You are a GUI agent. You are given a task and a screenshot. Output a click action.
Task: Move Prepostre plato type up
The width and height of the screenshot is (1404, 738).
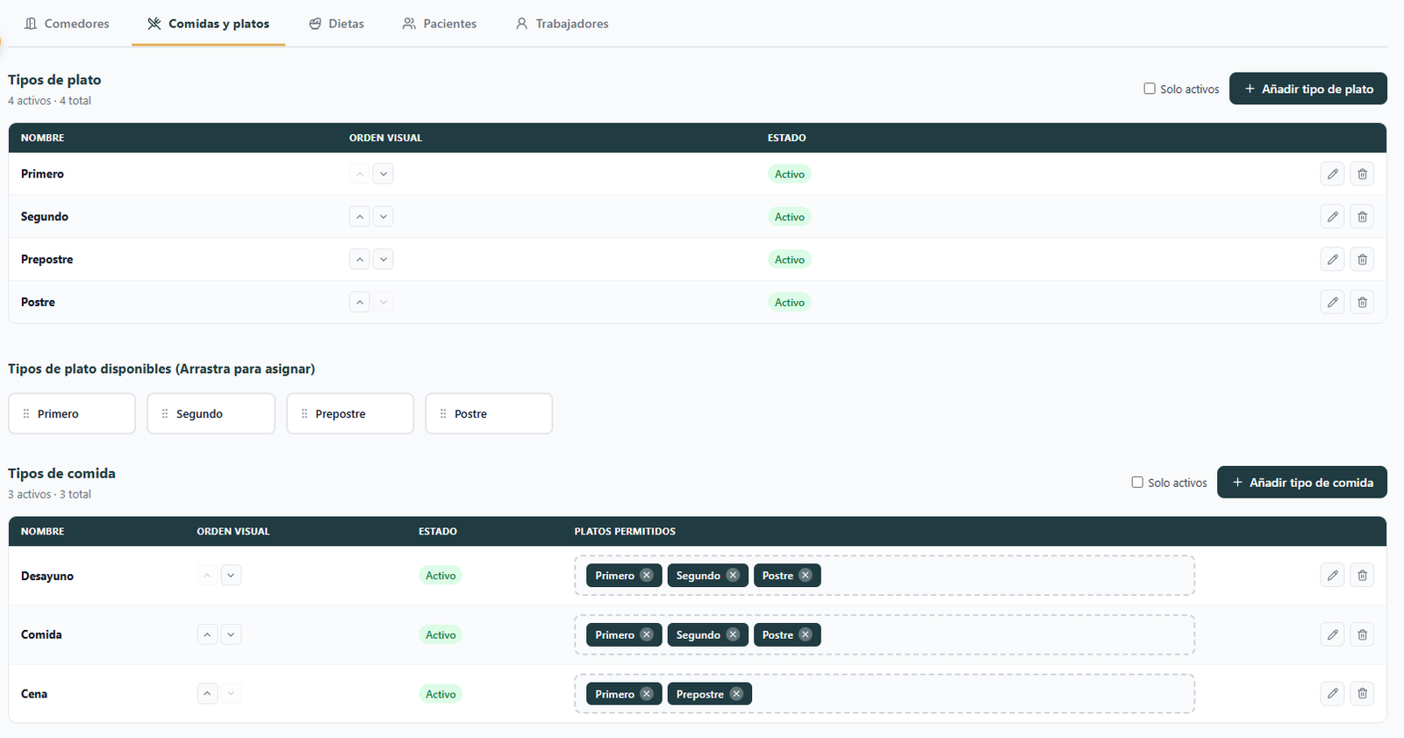click(x=360, y=259)
